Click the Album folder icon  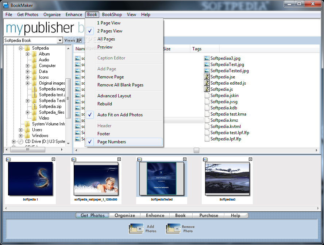tap(34, 54)
